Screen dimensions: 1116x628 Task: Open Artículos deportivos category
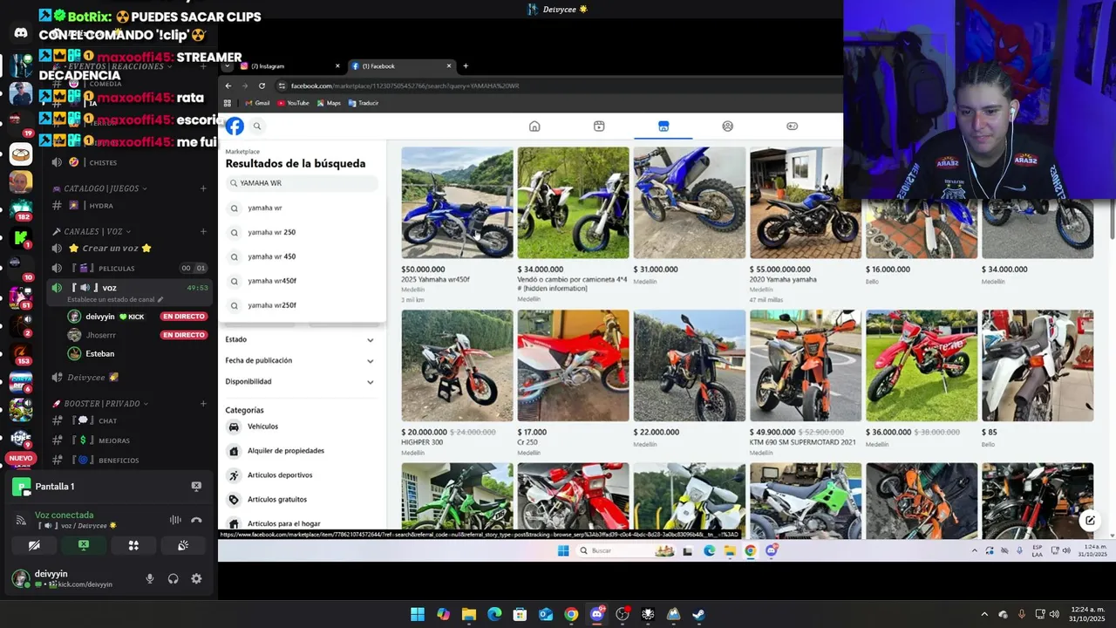(x=300, y=475)
